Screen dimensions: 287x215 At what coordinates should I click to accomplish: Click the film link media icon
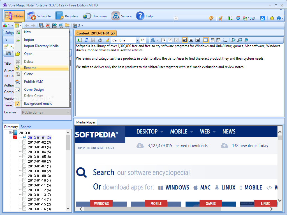click(41, 25)
